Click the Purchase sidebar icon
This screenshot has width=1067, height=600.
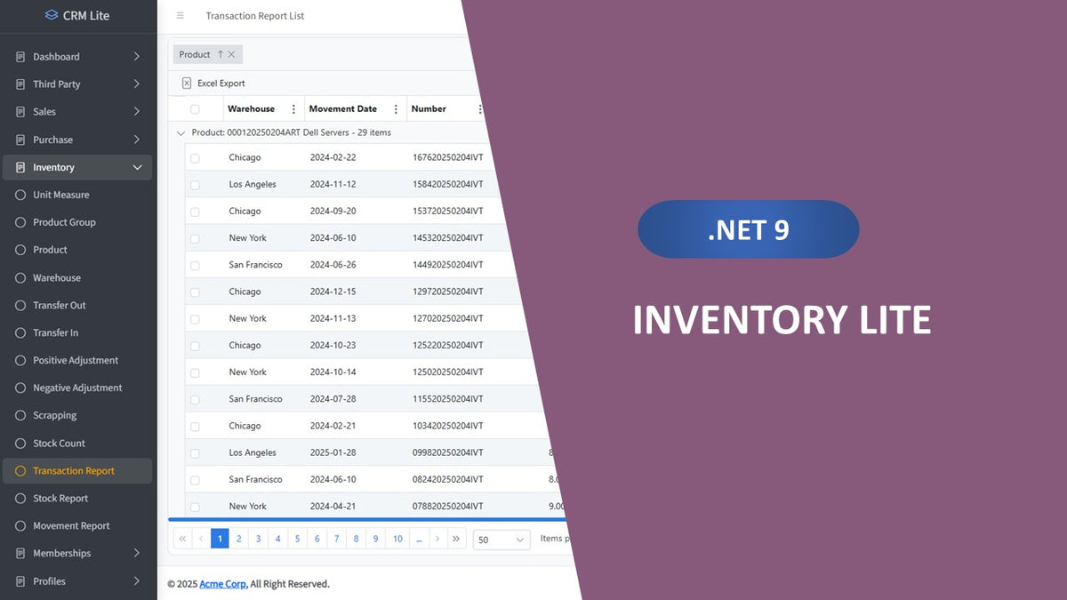click(19, 139)
